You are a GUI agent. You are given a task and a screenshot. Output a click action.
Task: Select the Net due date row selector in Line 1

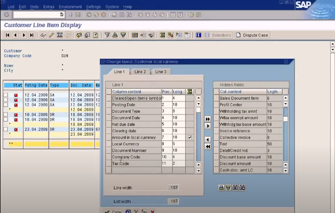pyautogui.click(x=109, y=125)
